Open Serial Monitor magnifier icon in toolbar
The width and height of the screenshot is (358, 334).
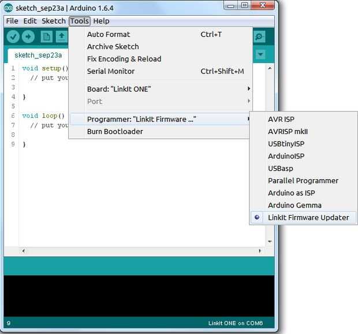[x=259, y=36]
